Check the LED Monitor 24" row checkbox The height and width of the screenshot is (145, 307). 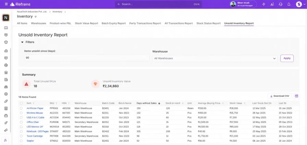[x=21, y=127]
